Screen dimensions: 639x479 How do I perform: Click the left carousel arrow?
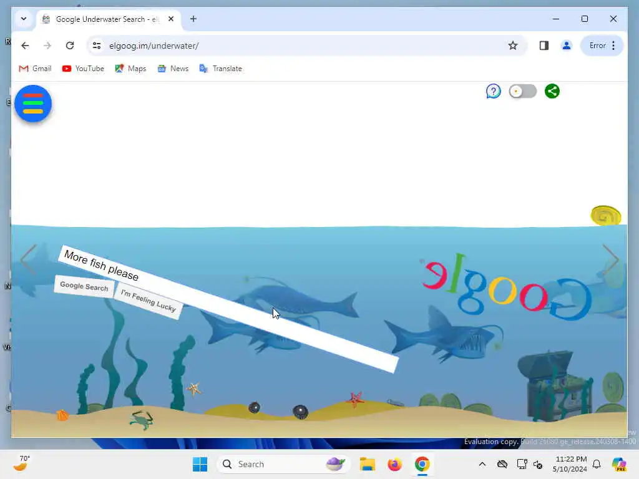(x=29, y=260)
